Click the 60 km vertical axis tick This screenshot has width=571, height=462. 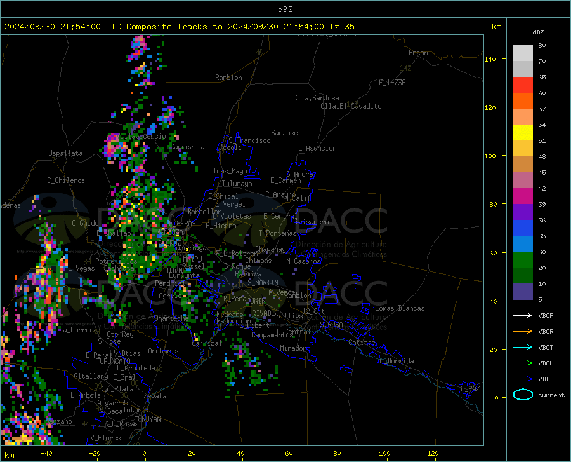(x=493, y=253)
